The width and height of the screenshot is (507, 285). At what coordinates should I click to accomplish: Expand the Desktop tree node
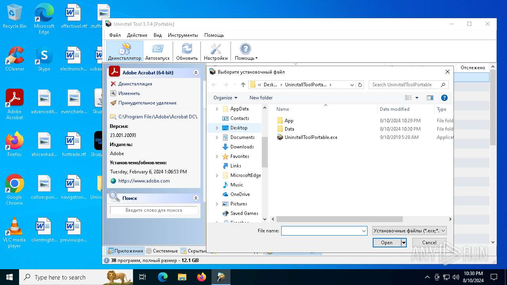coord(217,128)
